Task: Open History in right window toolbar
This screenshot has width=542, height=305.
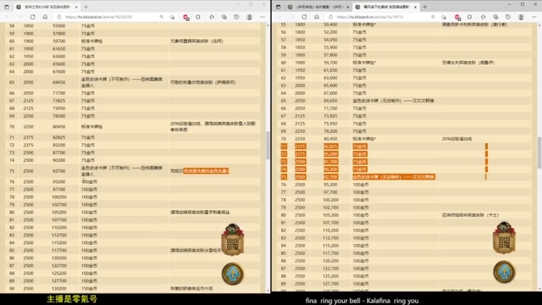Action: click(x=507, y=17)
